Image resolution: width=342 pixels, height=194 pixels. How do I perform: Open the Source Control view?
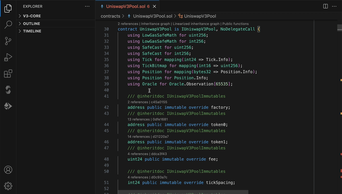pyautogui.click(x=8, y=41)
